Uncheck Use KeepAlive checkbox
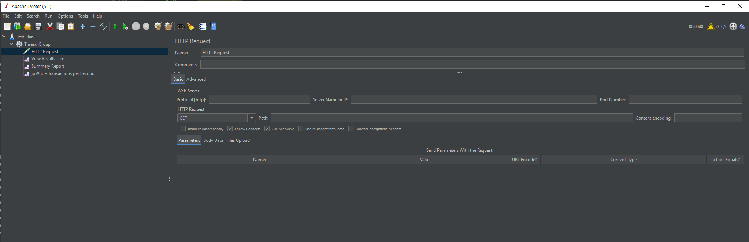This screenshot has width=749, height=242. 267,129
